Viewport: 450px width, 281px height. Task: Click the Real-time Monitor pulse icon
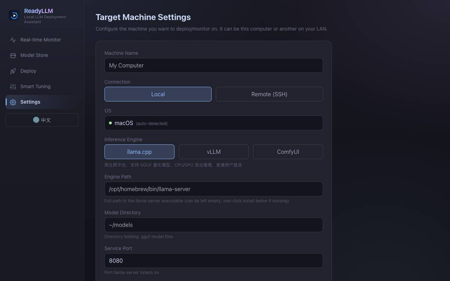pos(13,40)
